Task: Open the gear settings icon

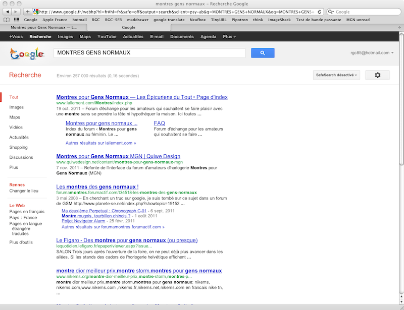Action: point(377,75)
